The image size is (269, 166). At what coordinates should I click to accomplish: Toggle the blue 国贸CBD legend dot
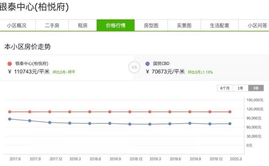147,64
